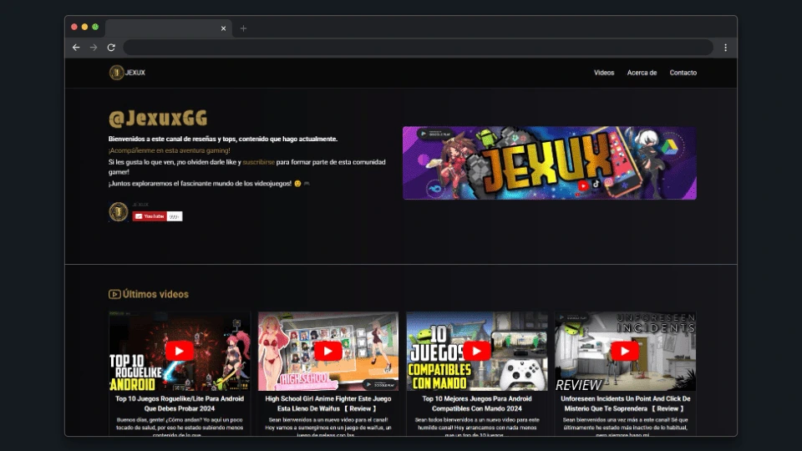Open a new browser tab with plus icon
The image size is (802, 451).
pos(244,28)
